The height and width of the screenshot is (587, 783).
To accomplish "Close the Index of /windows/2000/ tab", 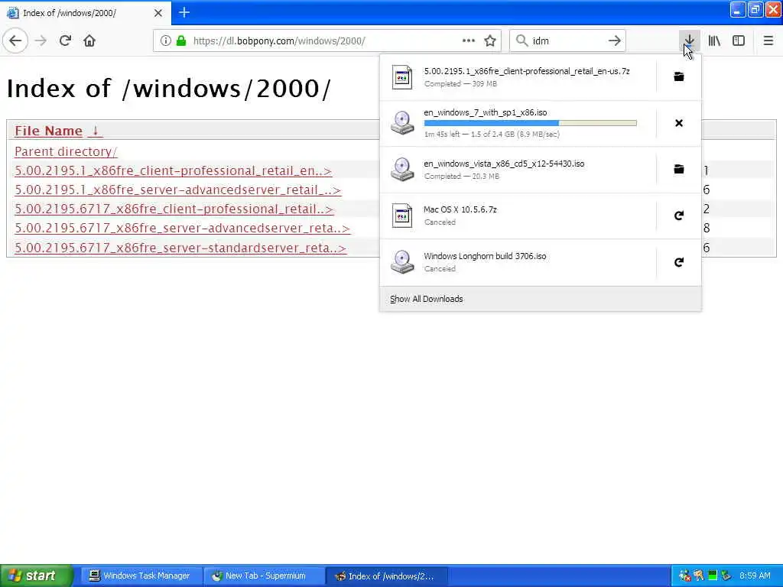I will [x=158, y=13].
